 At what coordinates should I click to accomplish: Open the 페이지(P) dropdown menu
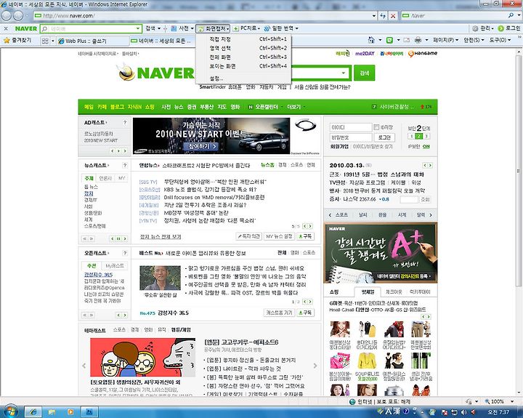click(445, 41)
